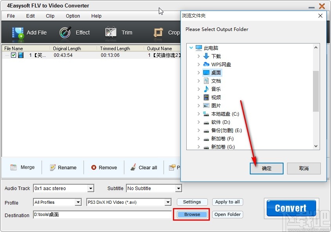Select 桌面 in the folder tree

(216, 72)
